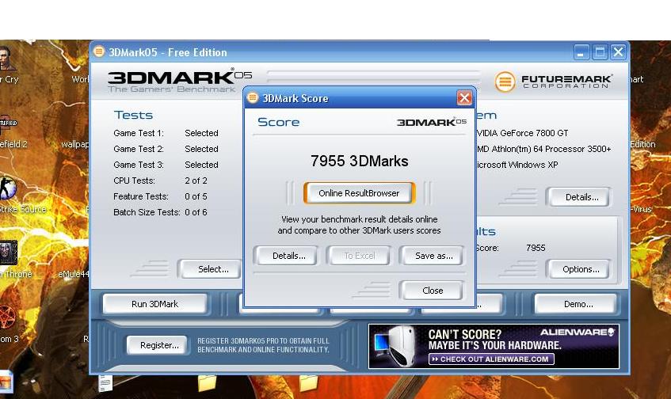Click Game Test 1 Selected row
This screenshot has height=399, width=671.
pyautogui.click(x=166, y=133)
